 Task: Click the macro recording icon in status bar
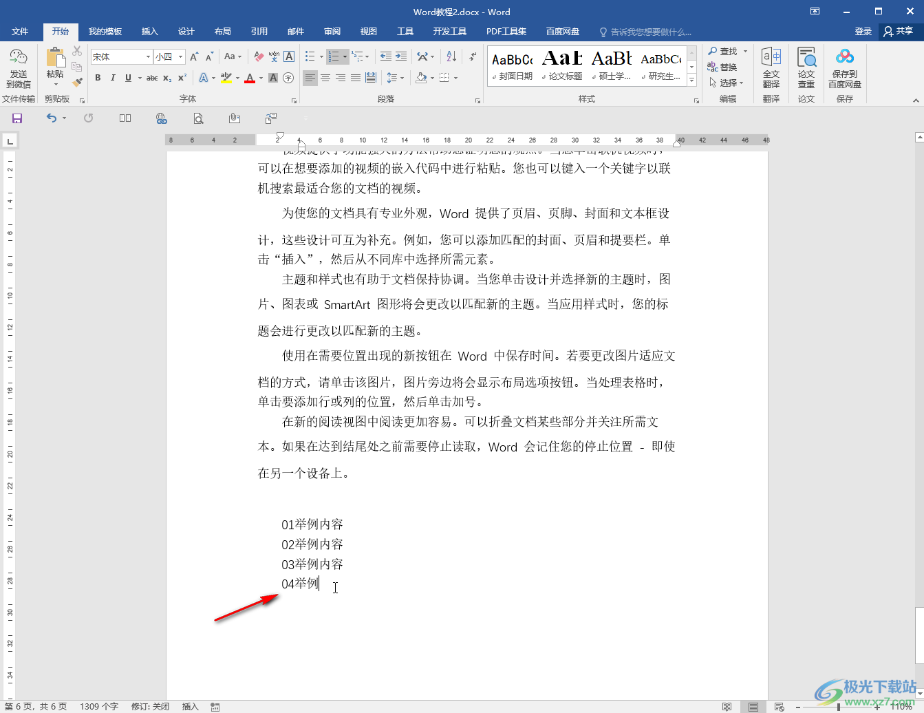click(215, 707)
